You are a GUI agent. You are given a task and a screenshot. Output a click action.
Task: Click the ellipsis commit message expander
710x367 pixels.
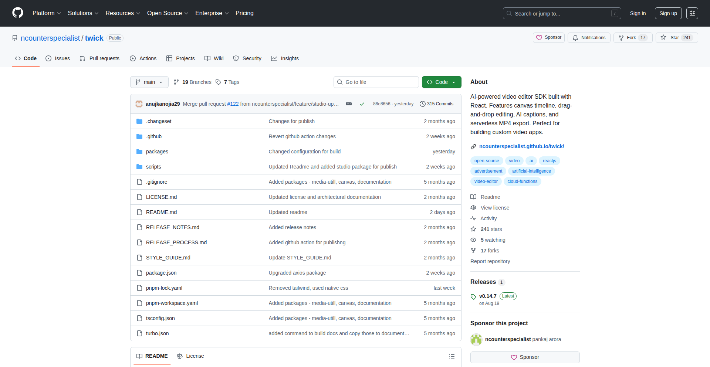point(349,104)
